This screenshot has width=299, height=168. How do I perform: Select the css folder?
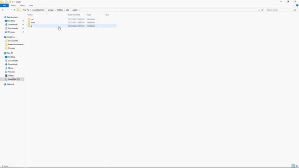click(x=32, y=19)
